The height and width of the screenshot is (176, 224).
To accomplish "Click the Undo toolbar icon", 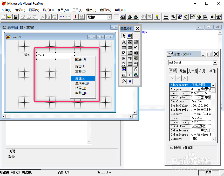I will (x=62, y=17).
